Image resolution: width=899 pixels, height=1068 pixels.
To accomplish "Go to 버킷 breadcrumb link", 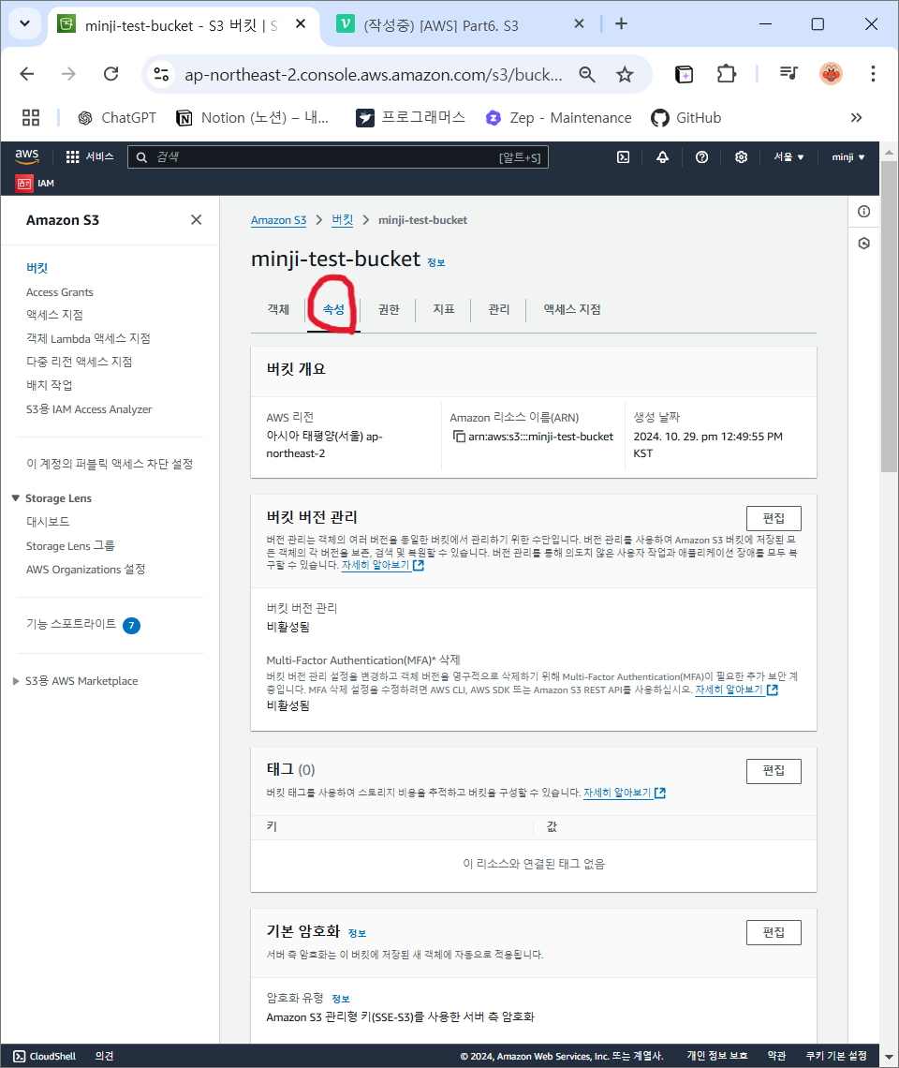I will click(x=342, y=220).
